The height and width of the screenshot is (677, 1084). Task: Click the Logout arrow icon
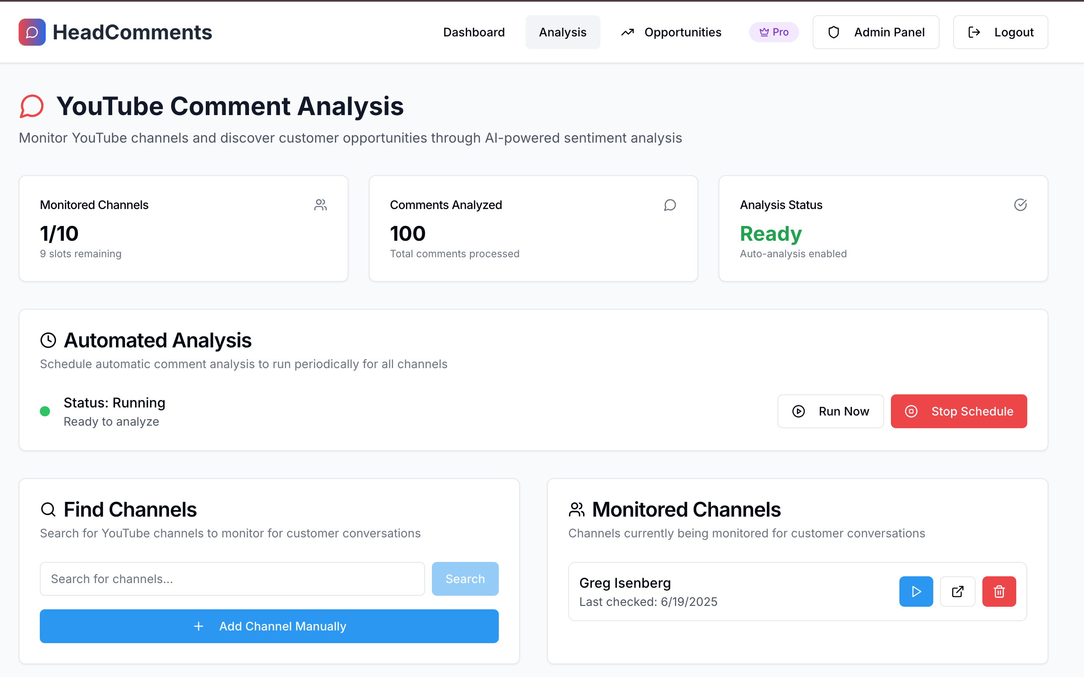click(x=974, y=32)
